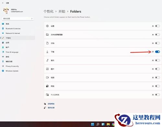Open 帐户 in the sidebar
Screen dimensions: 162x127
(17, 47)
